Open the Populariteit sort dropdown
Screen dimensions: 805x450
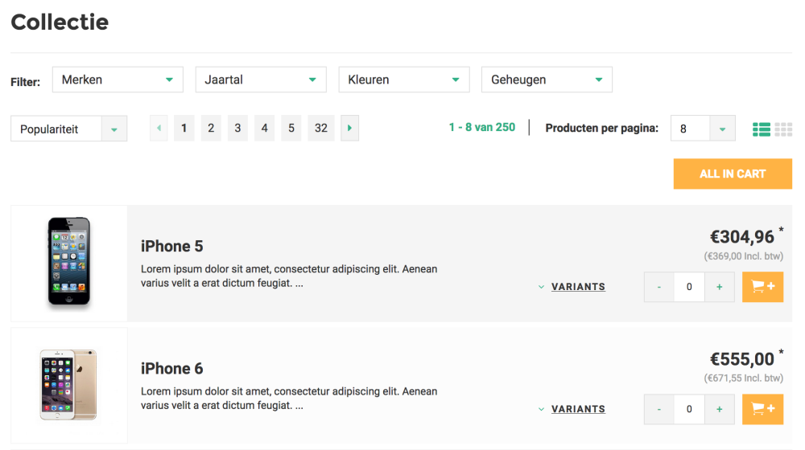tap(68, 129)
